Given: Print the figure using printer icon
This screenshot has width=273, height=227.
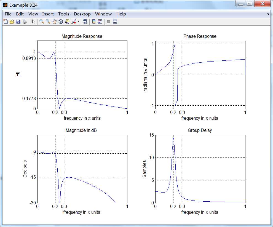Looking at the screenshot, I should (x=25, y=22).
